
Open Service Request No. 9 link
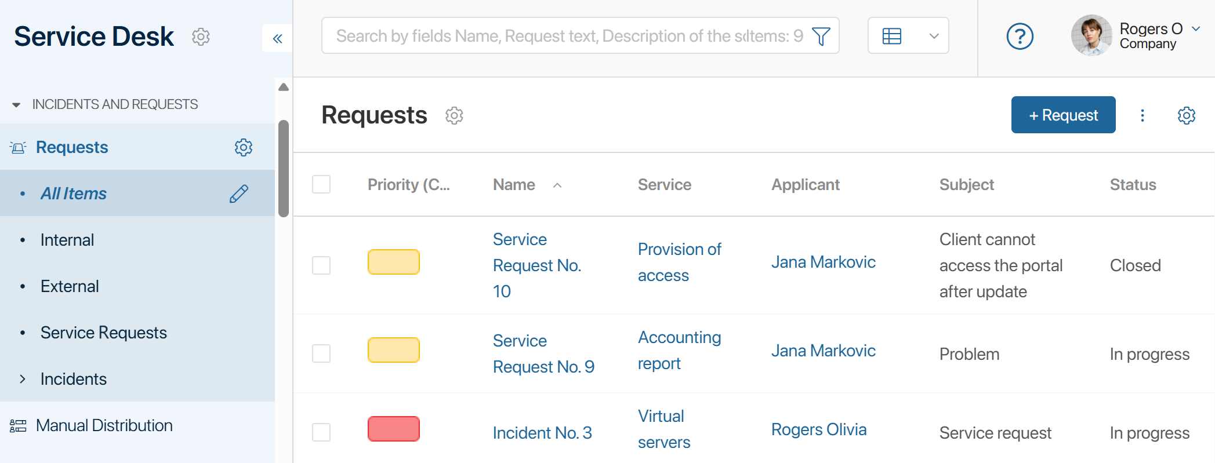(x=543, y=353)
